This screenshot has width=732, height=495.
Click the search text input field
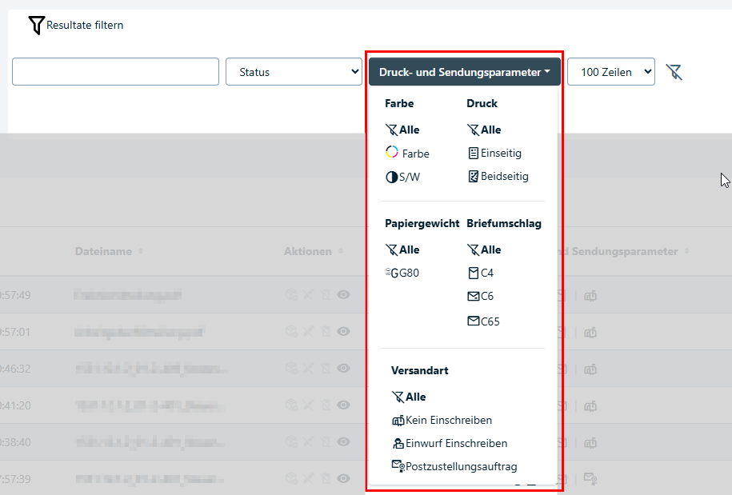coord(115,71)
